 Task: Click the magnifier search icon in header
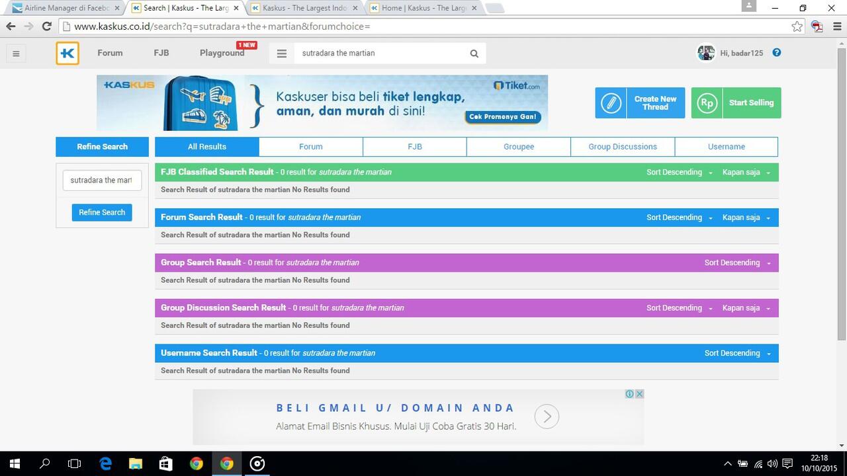474,54
